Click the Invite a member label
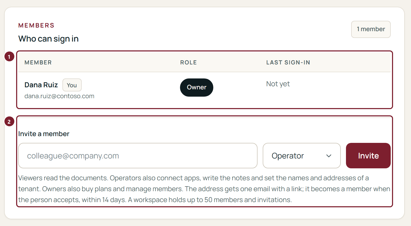This screenshot has height=226, width=411. (44, 134)
